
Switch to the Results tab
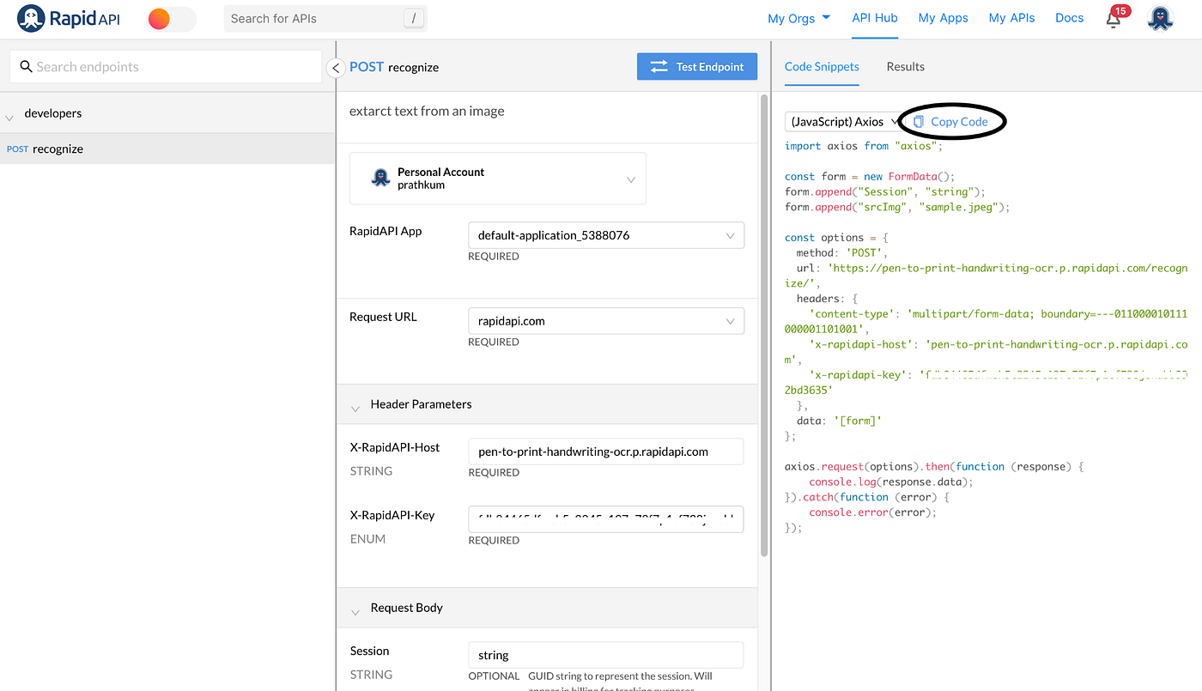click(905, 66)
